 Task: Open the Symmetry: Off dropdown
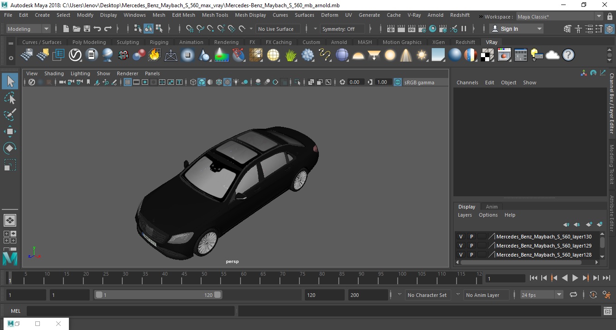click(342, 29)
